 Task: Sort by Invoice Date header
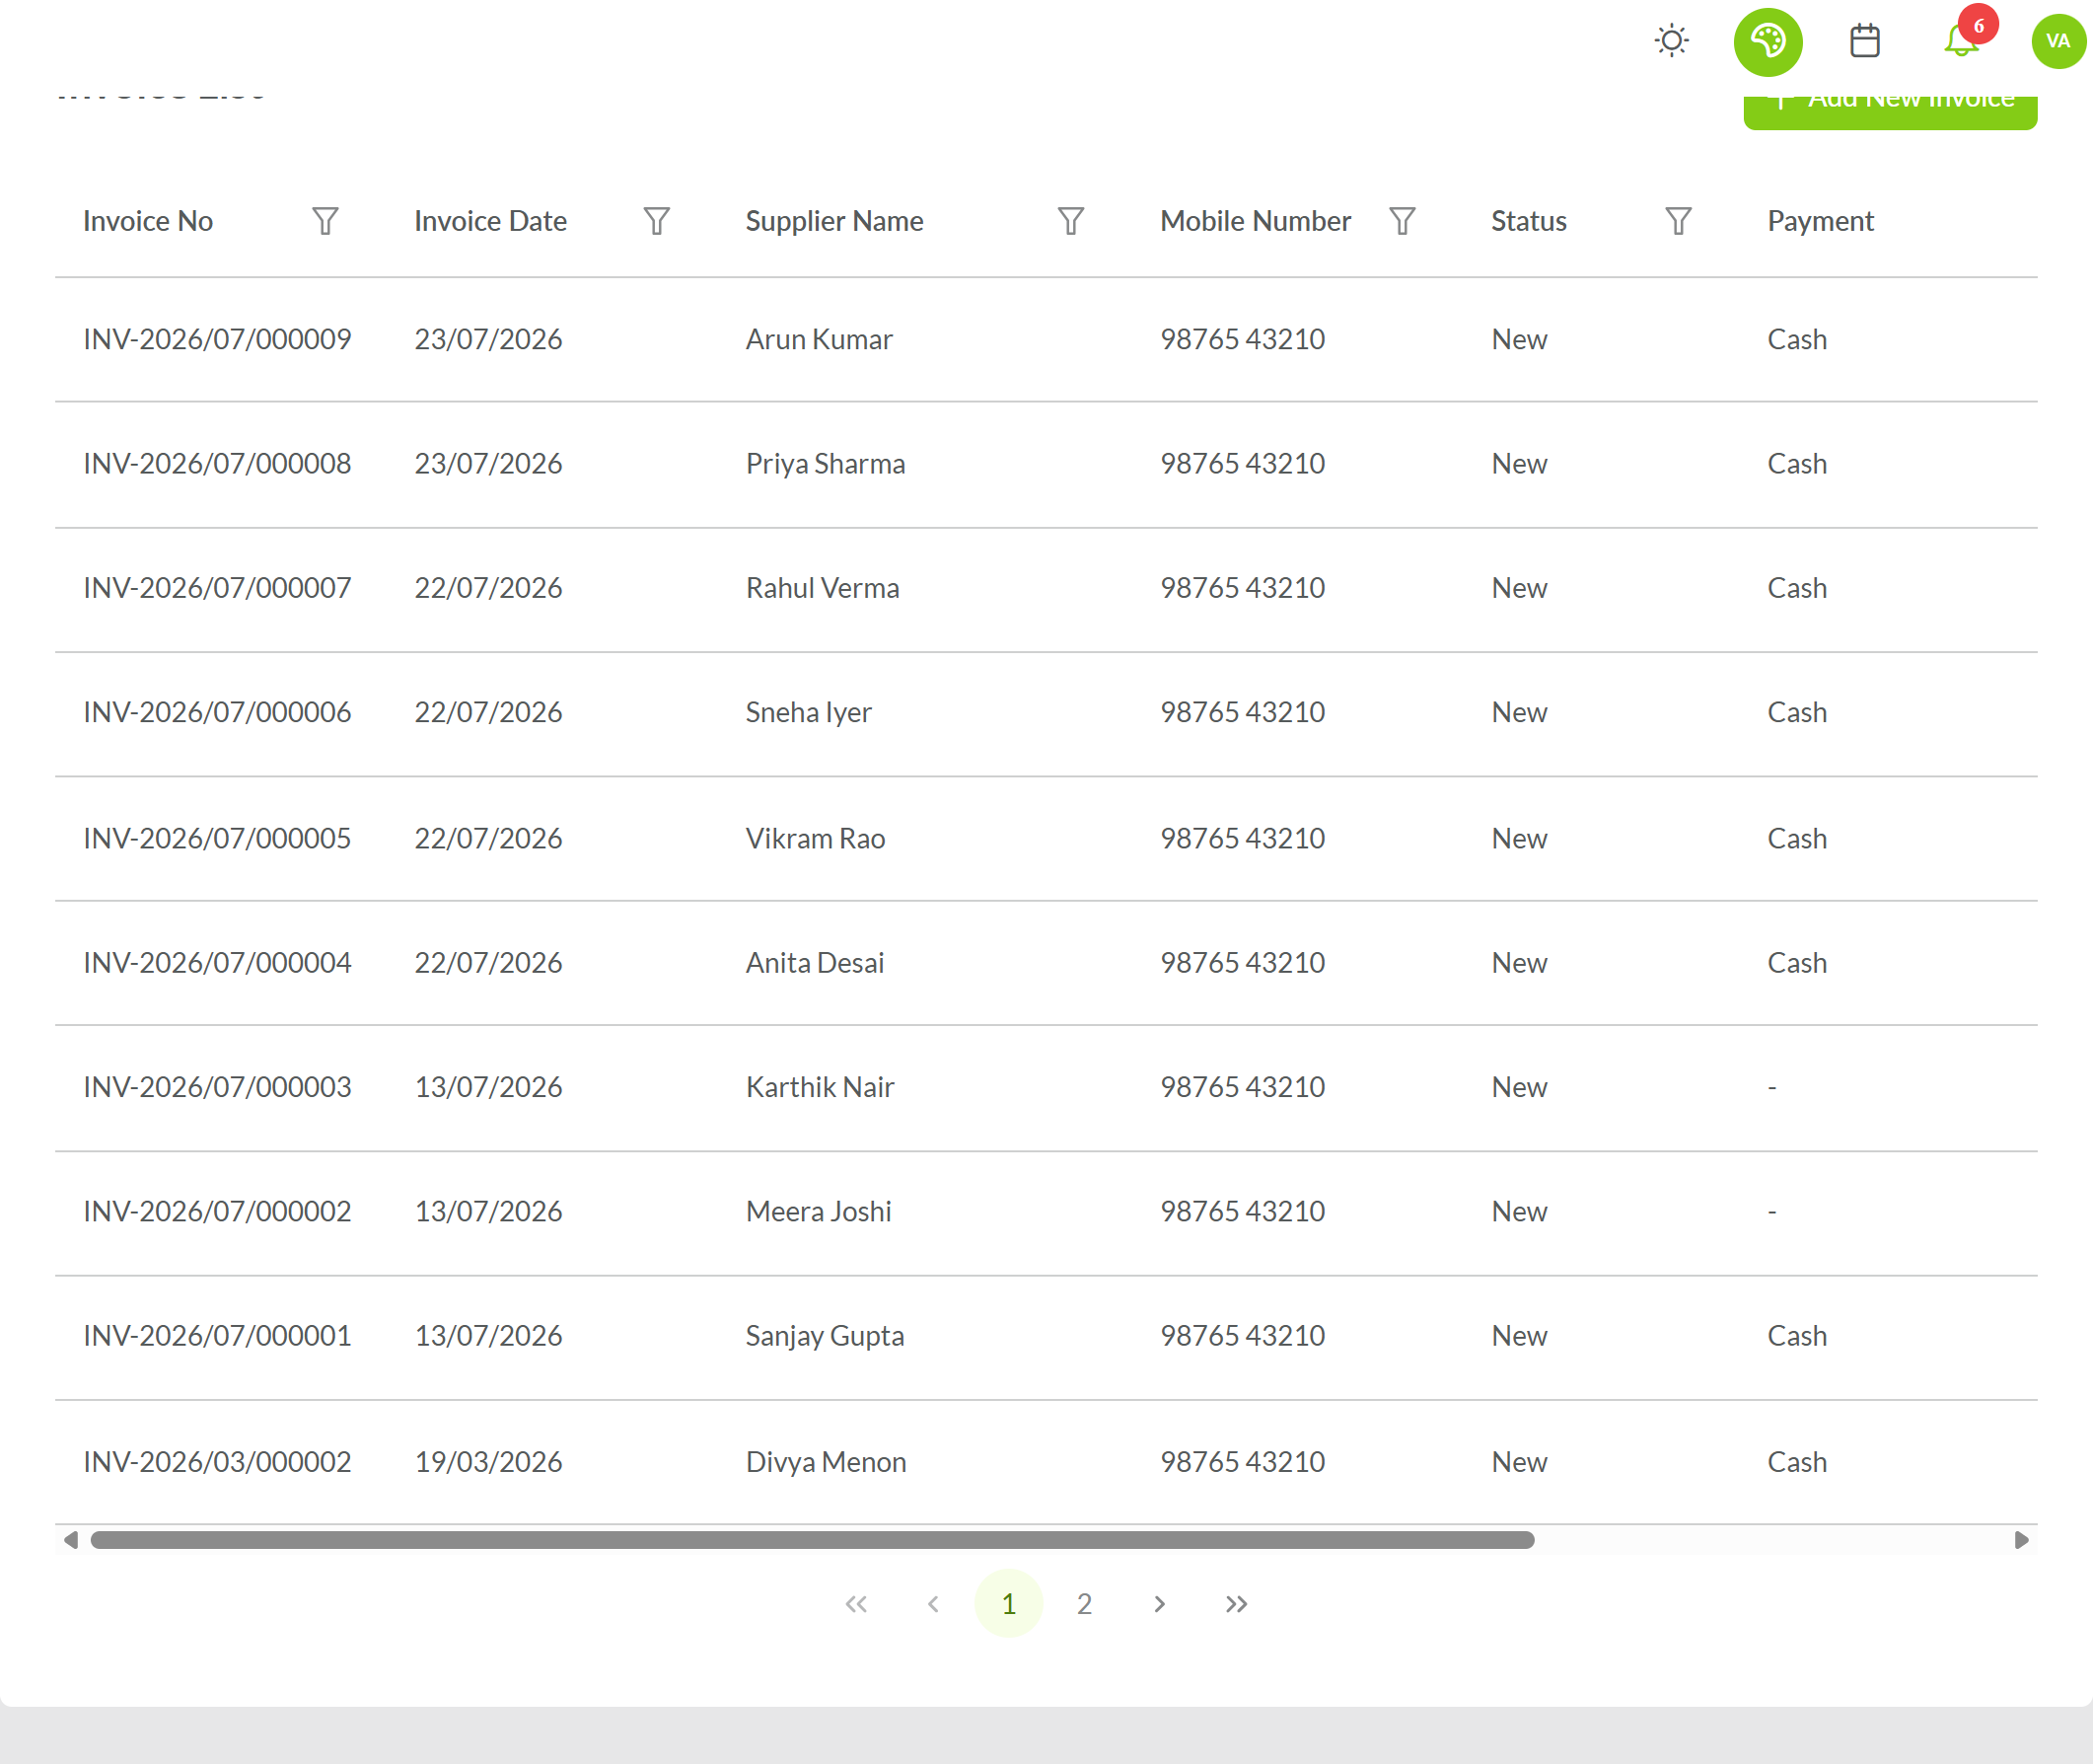click(x=491, y=221)
